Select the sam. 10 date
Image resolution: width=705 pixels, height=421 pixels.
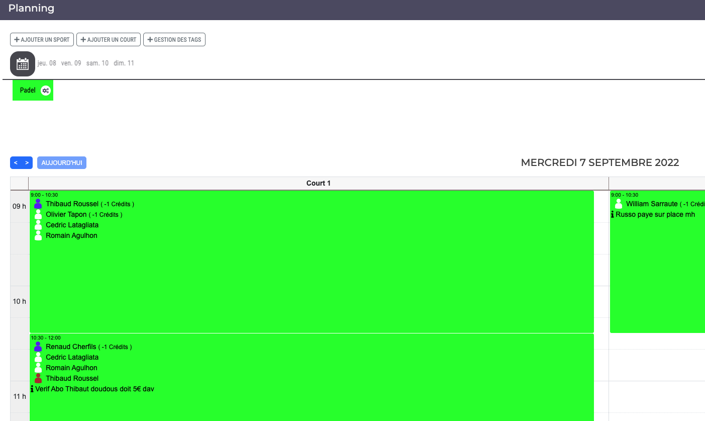point(97,63)
